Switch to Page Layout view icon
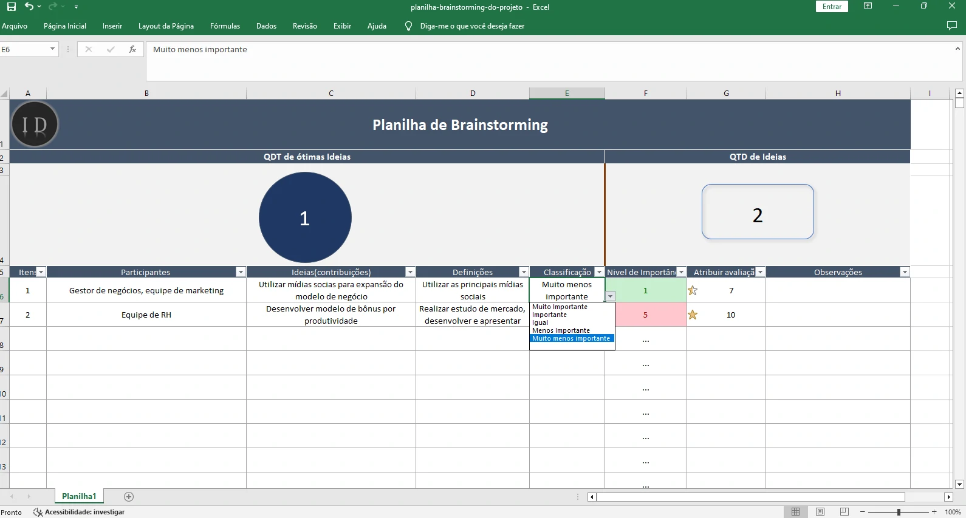The height and width of the screenshot is (518, 966). 820,512
